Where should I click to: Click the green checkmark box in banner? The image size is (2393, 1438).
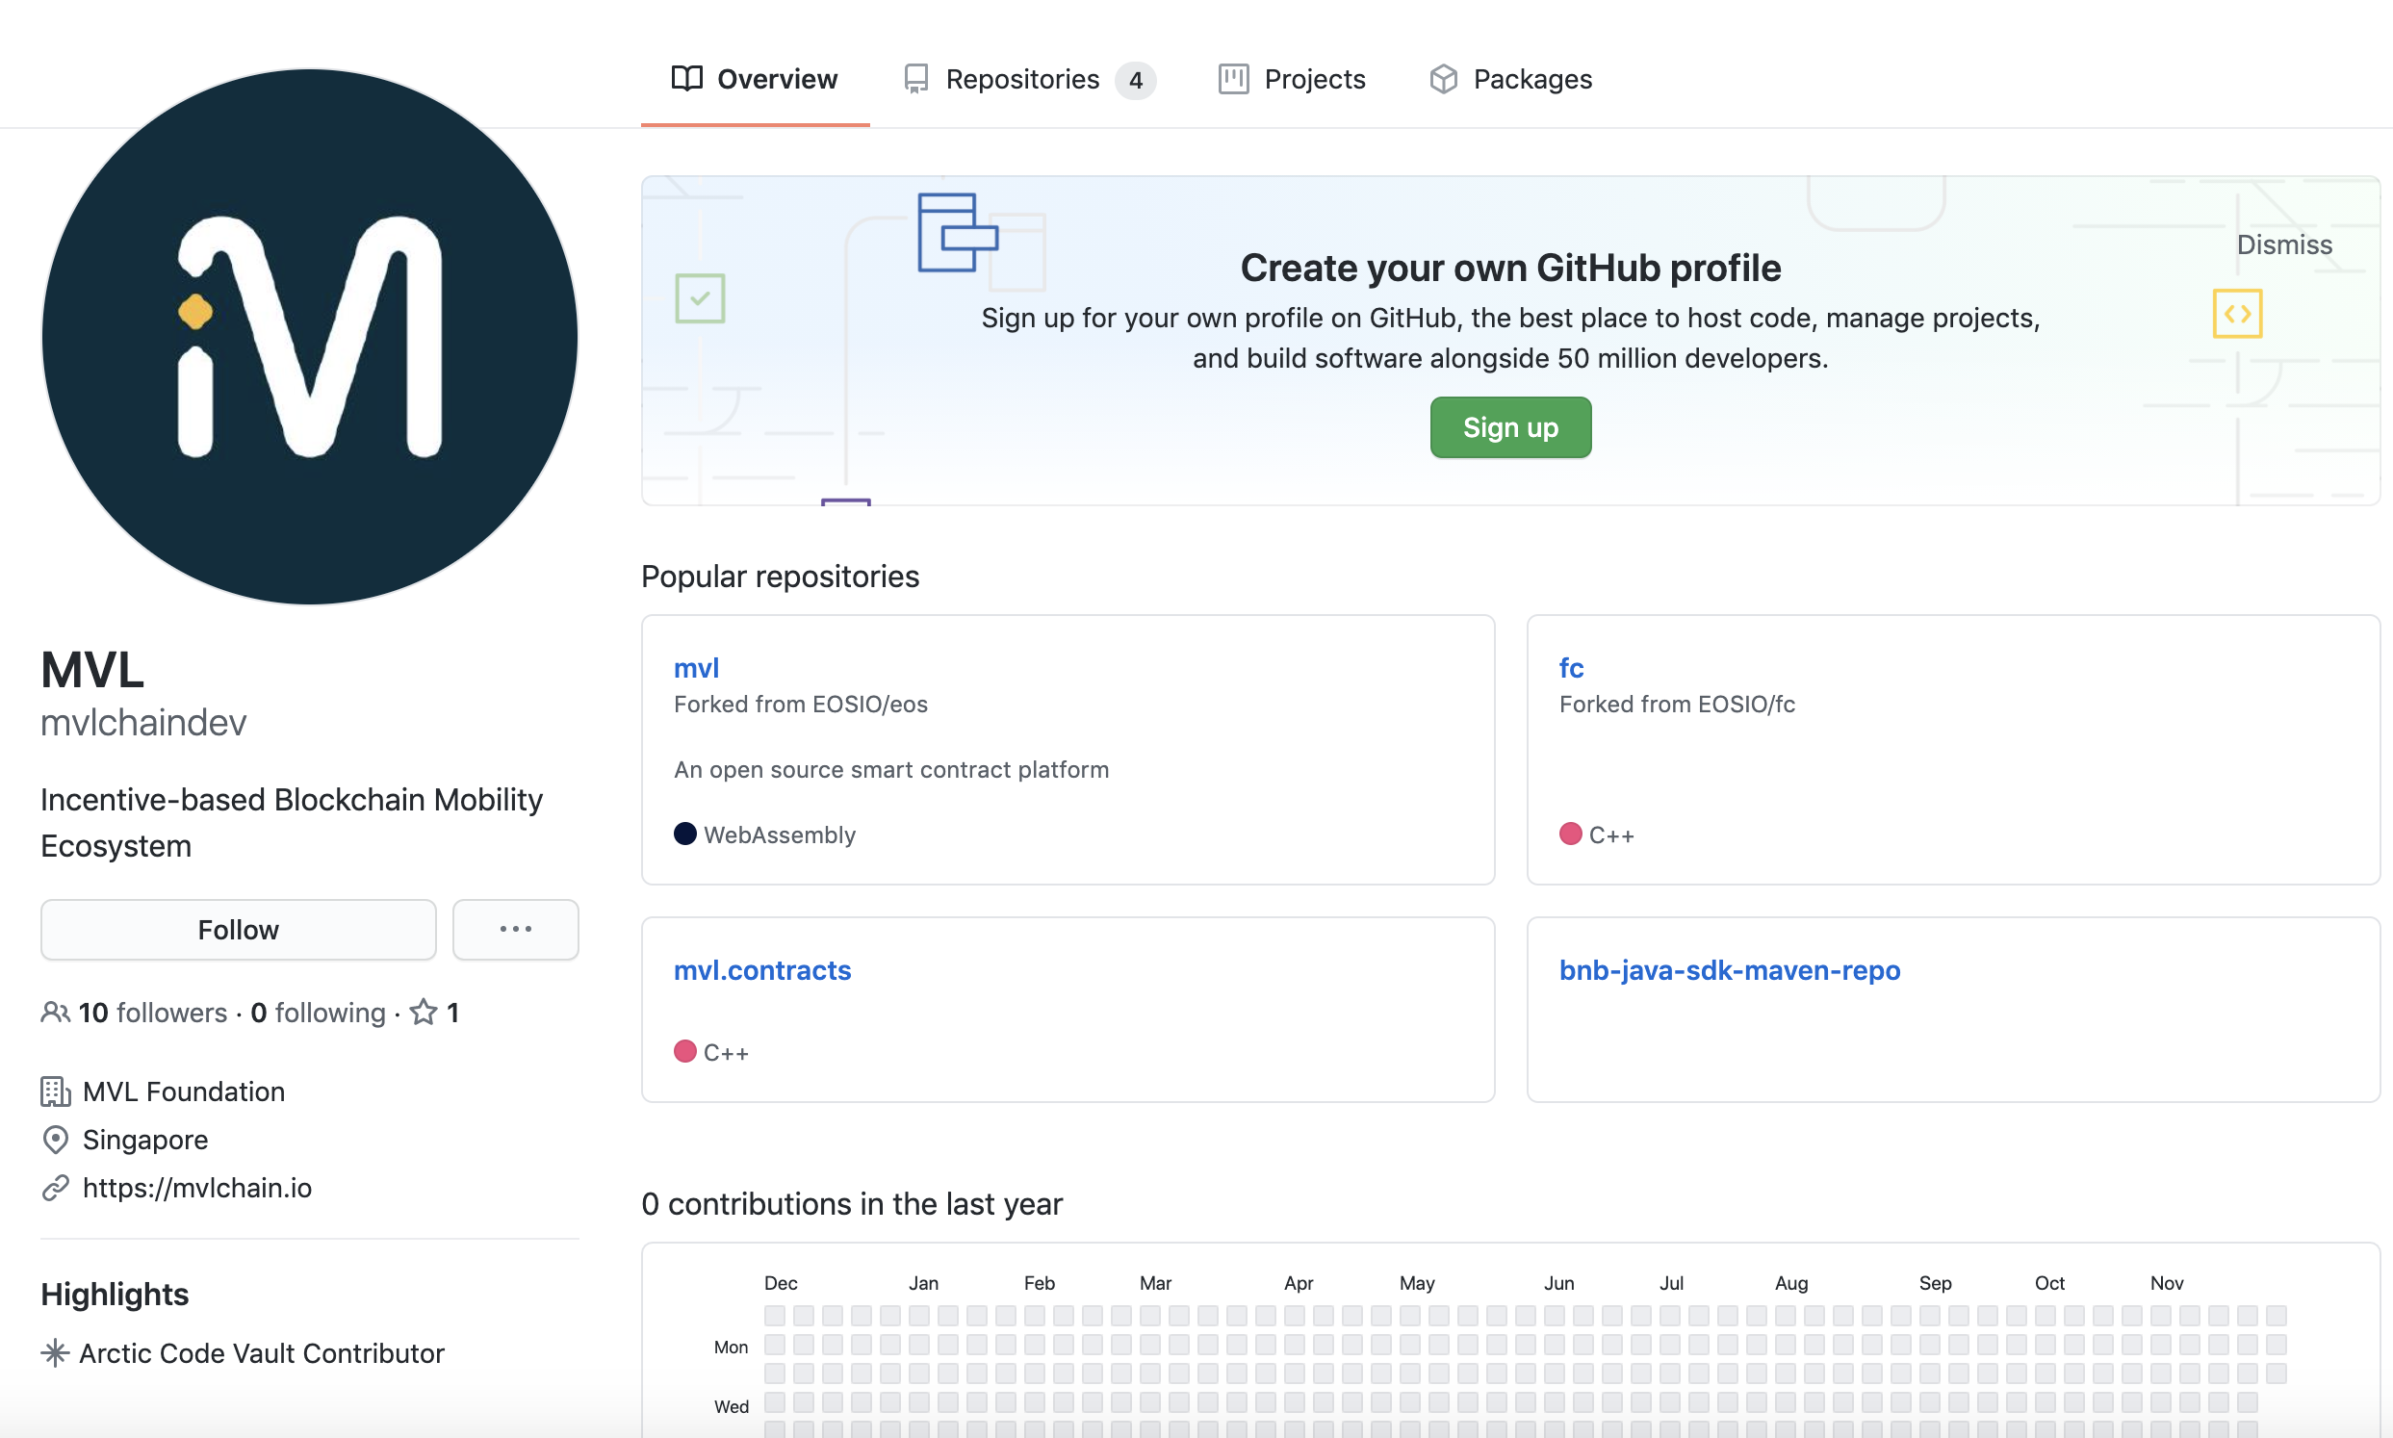pos(700,298)
